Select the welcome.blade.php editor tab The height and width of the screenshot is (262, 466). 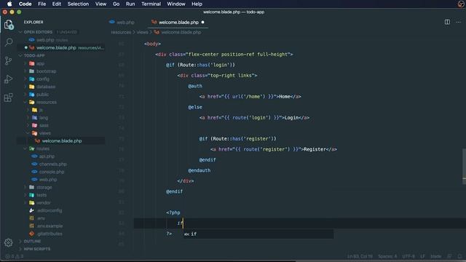click(x=178, y=23)
